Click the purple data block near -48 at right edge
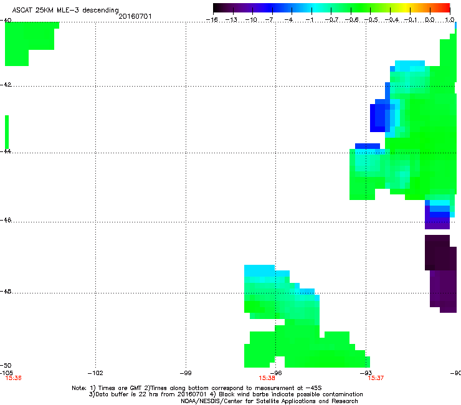 (x=444, y=291)
